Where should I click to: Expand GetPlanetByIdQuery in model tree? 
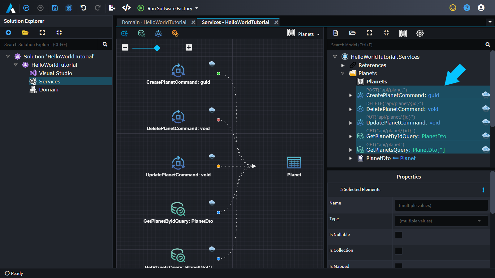point(351,137)
